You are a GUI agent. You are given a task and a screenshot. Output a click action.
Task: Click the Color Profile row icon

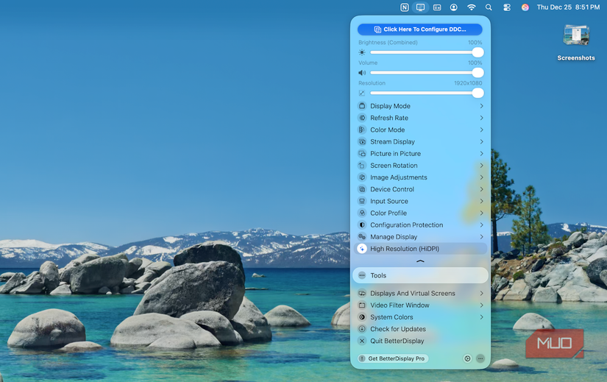(362, 213)
